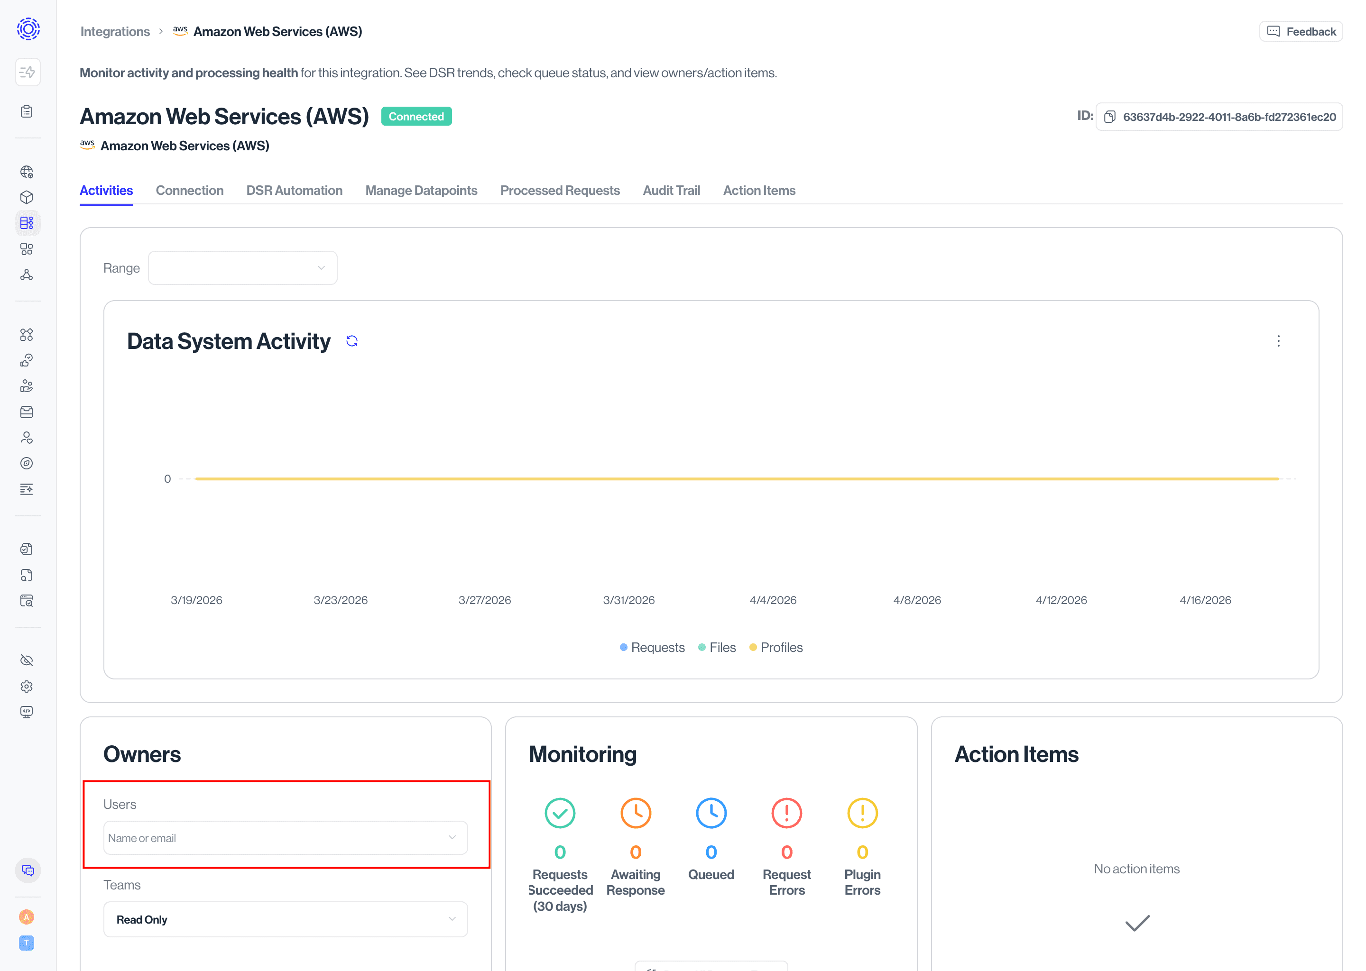Click the yellow Profiles line on chart
Image resolution: width=1366 pixels, height=971 pixels.
coord(737,479)
